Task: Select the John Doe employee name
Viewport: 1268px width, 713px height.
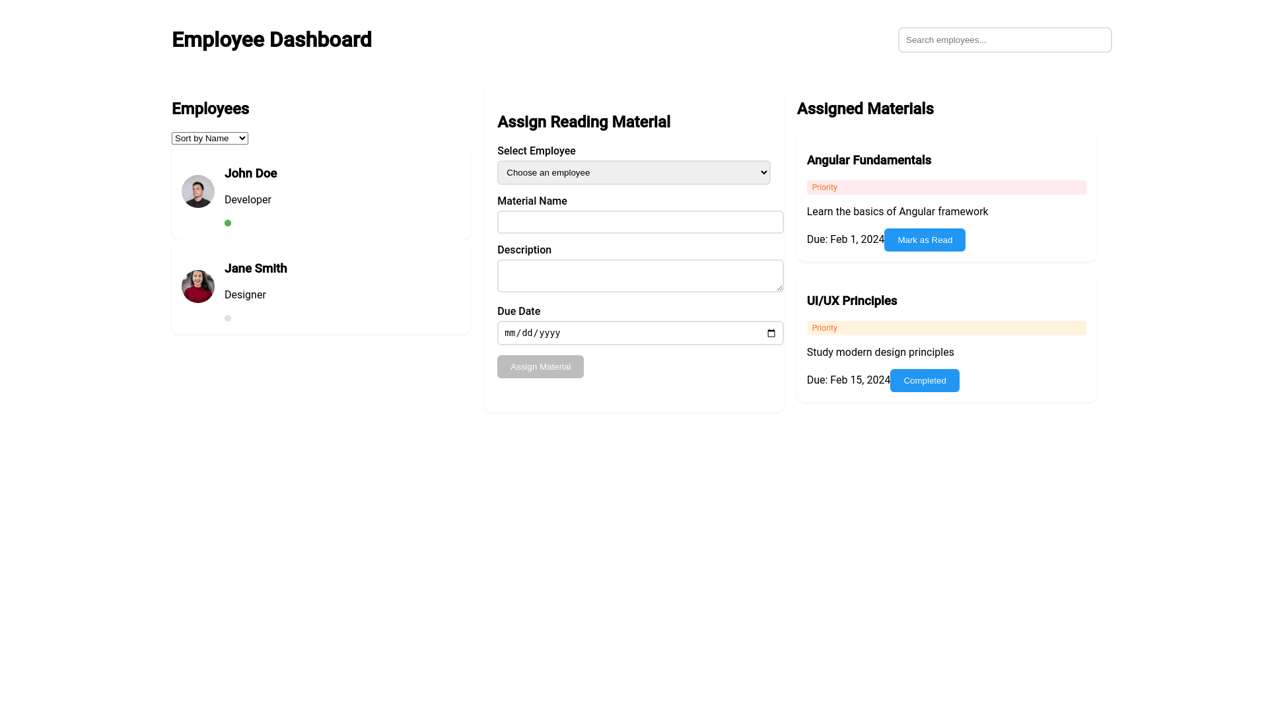Action: (250, 174)
